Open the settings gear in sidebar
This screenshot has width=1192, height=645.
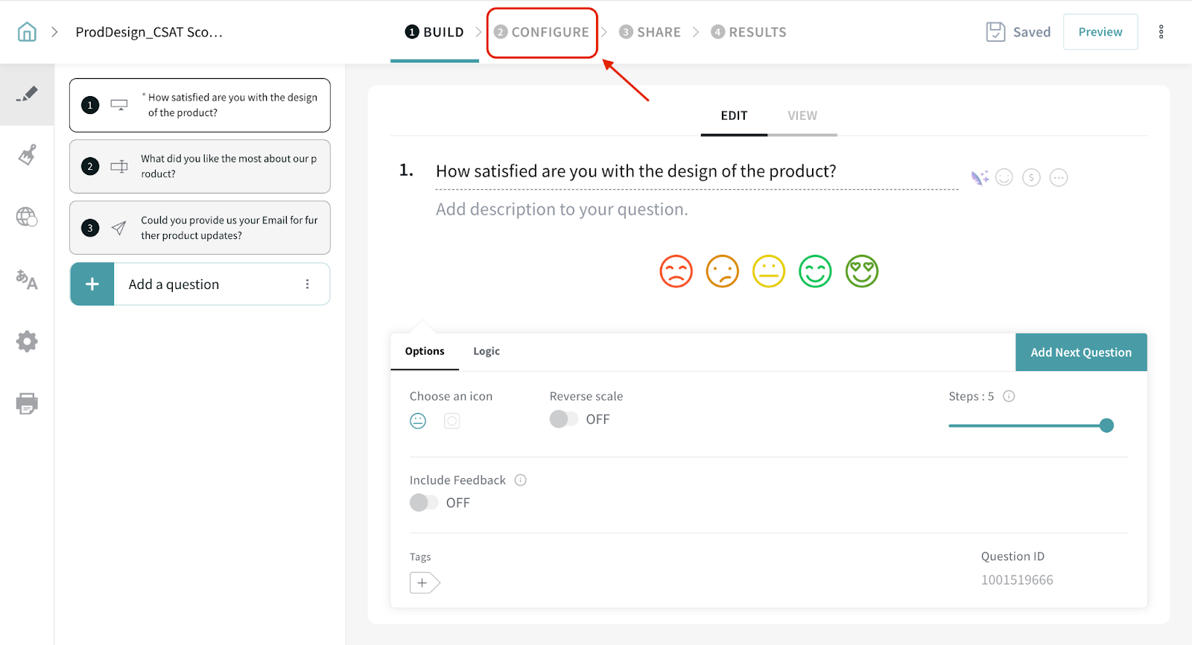coord(27,342)
